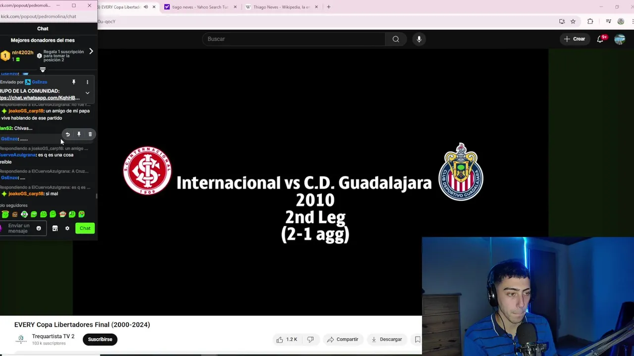
Task: Click the Descargar download button
Action: (x=386, y=339)
